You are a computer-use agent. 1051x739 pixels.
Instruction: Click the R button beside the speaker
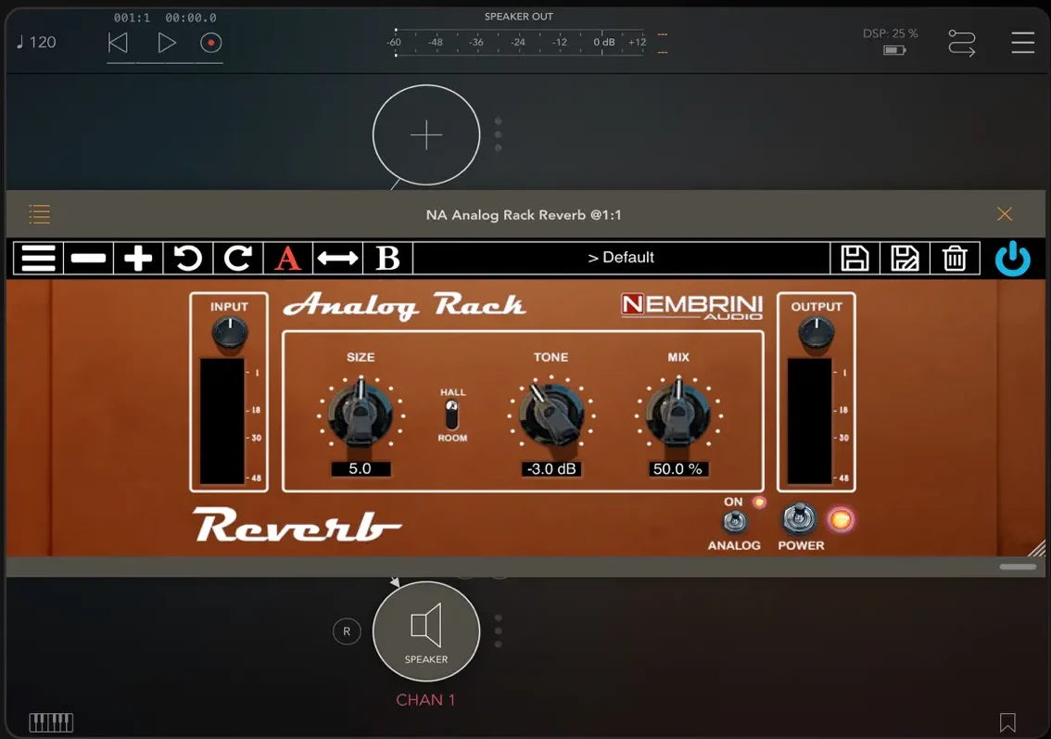(x=347, y=631)
